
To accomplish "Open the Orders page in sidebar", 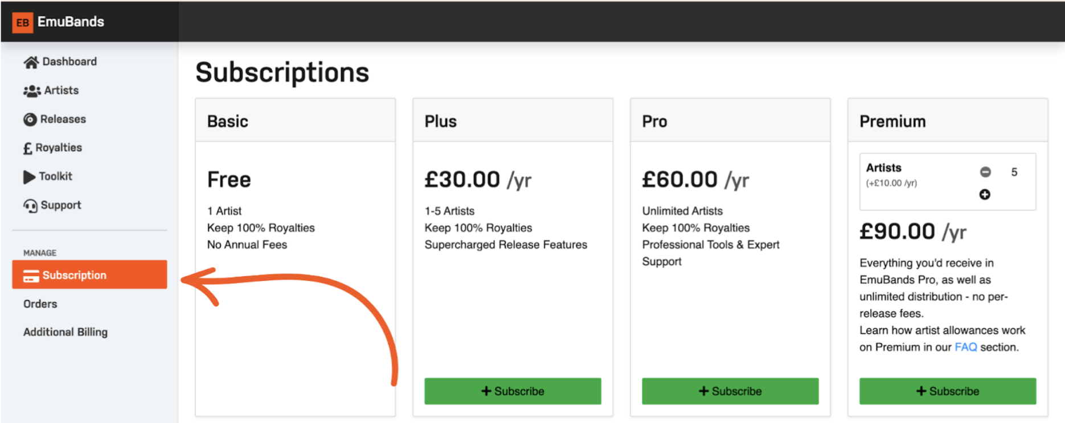I will (40, 304).
